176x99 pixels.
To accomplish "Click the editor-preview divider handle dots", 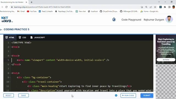I will click(x=154, y=67).
